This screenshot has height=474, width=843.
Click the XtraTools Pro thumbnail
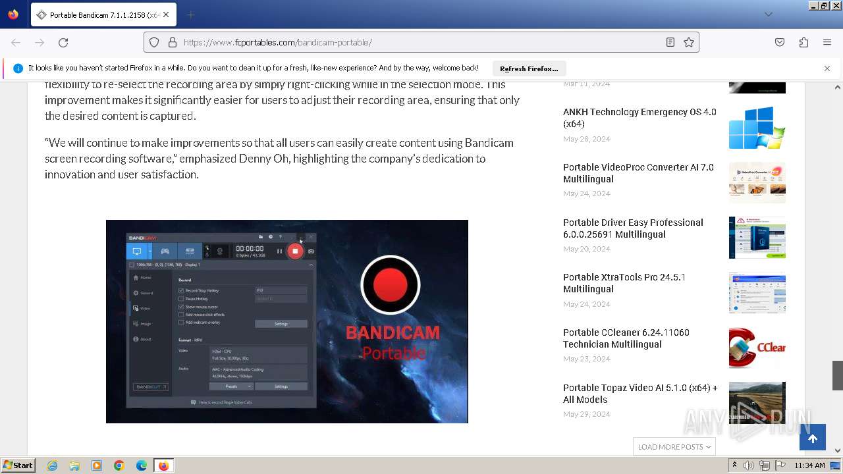[757, 293]
